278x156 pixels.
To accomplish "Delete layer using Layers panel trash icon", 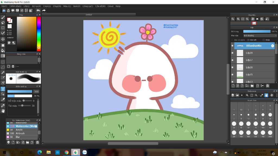I will tap(267, 86).
